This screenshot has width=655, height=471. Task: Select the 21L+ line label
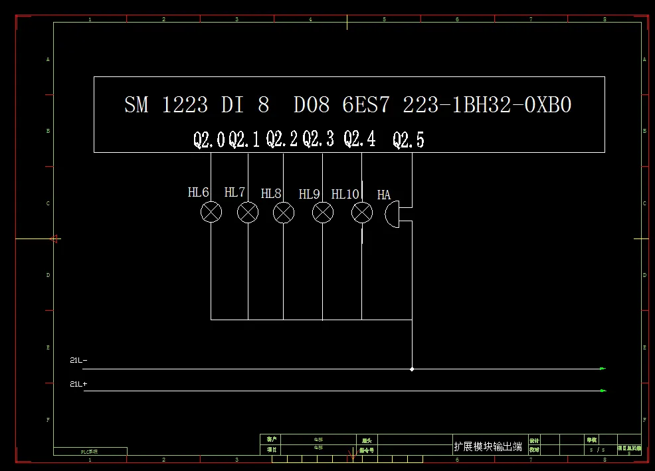coord(78,384)
